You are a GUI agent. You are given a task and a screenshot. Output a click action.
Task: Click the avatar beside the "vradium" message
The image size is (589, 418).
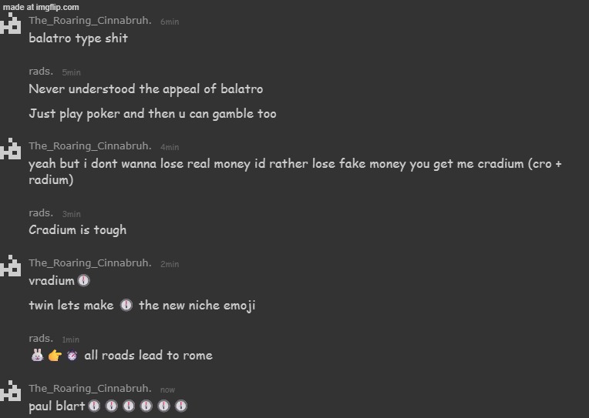pos(11,266)
